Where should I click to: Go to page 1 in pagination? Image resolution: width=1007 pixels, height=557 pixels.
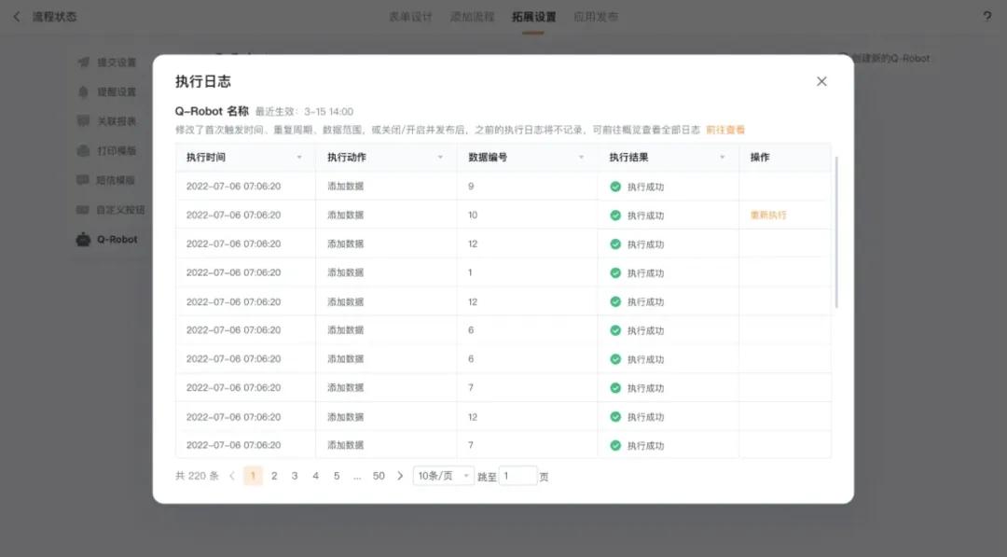[253, 476]
